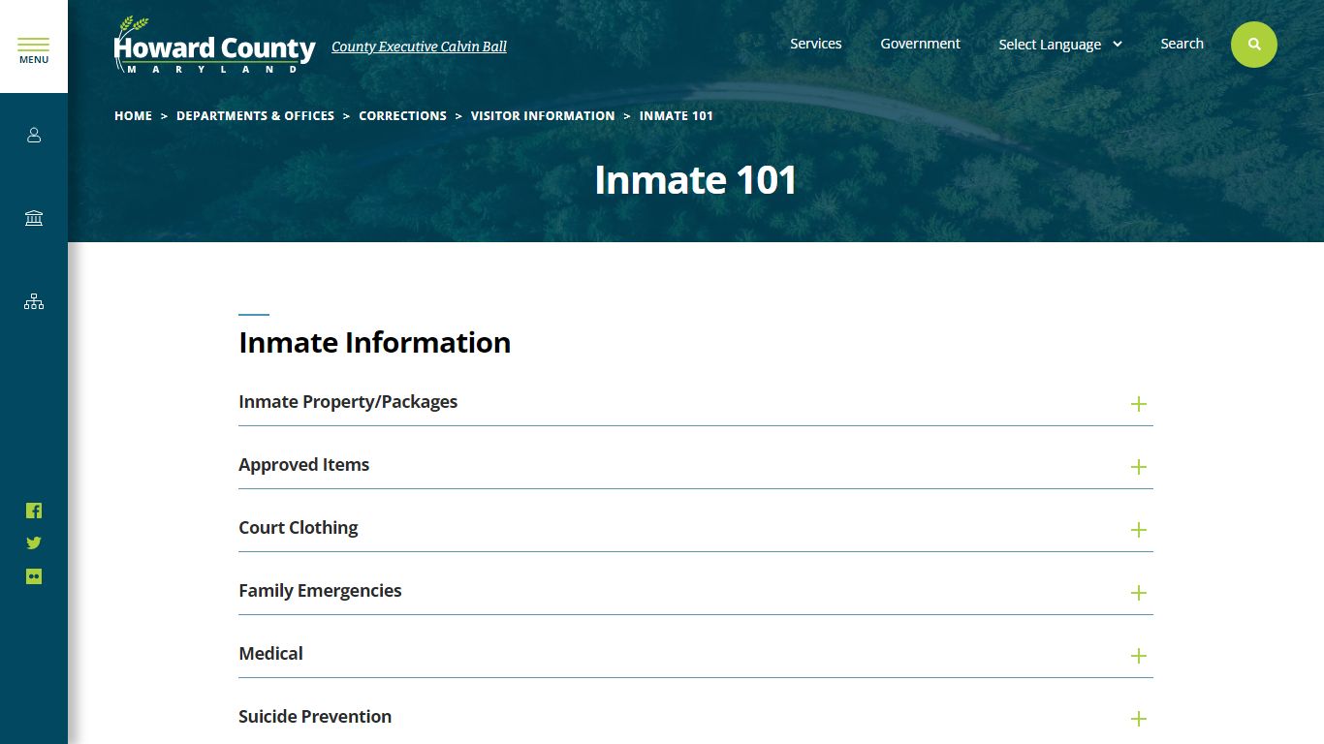Click the Approved Items heading text
Screen dimensions: 1324x744
pos(304,465)
